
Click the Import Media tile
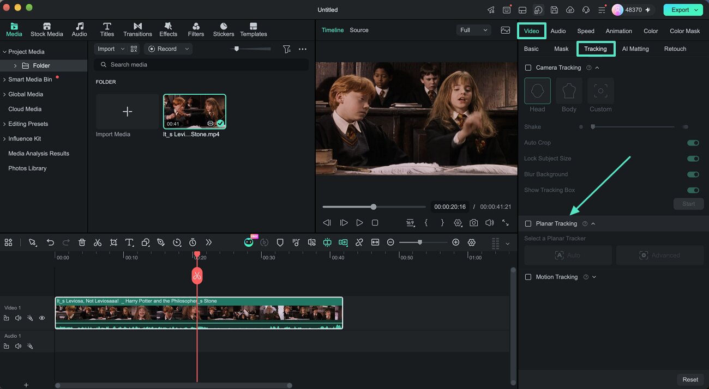coord(127,112)
